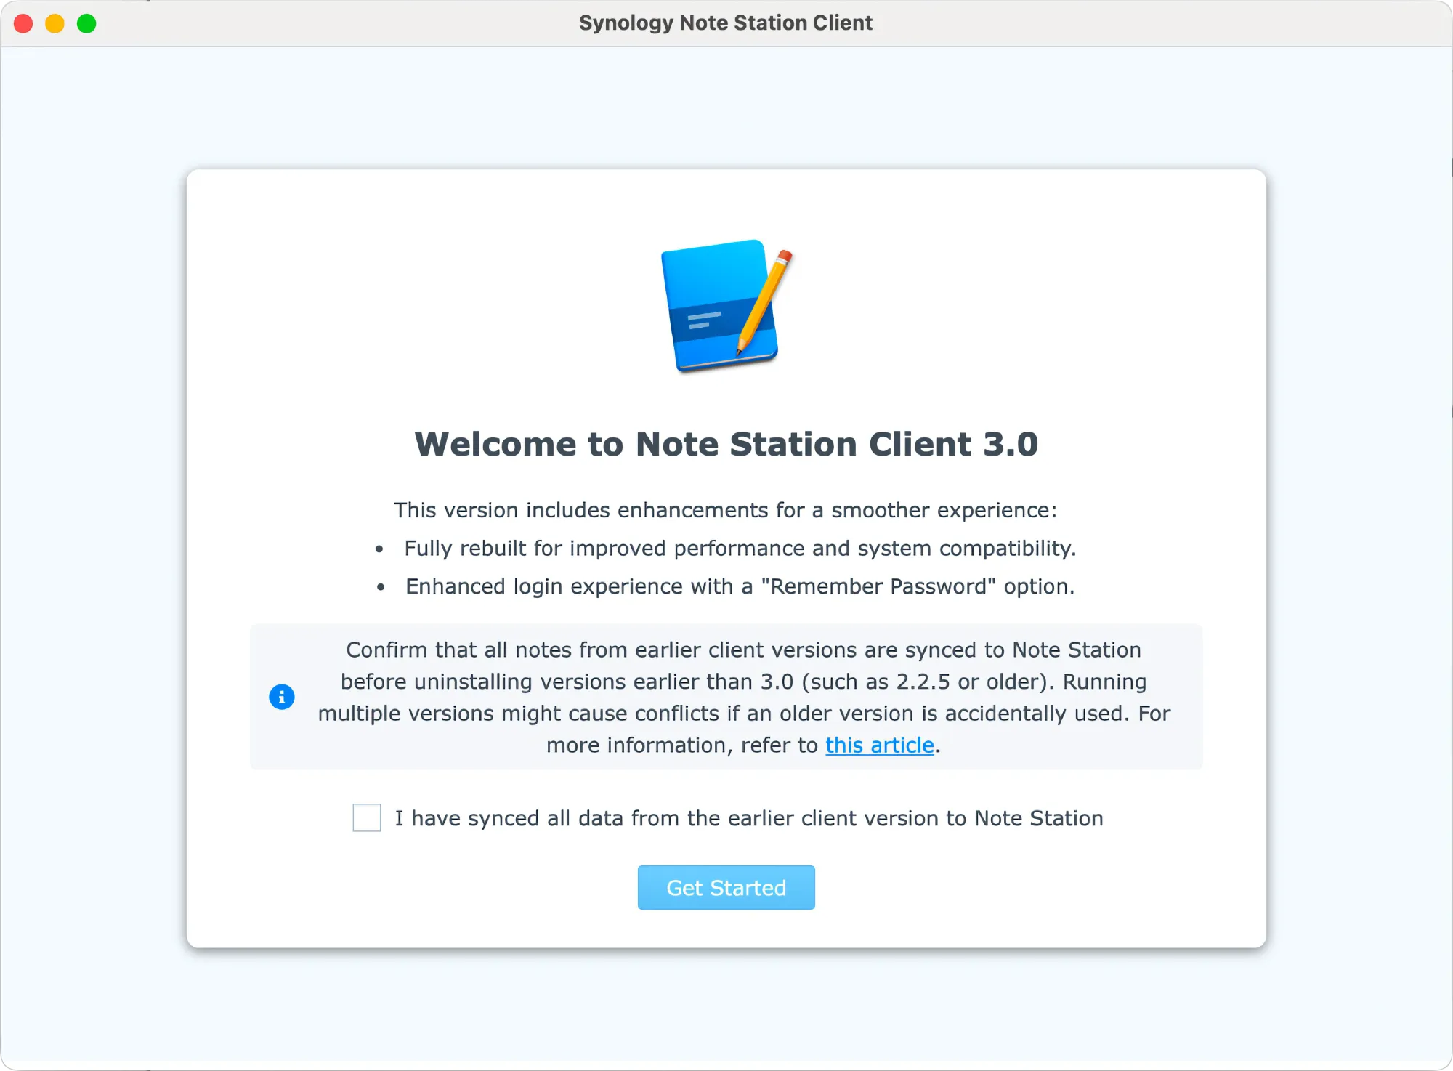The height and width of the screenshot is (1071, 1453).
Task: Click the bullet dot before 'Enhanced login'
Action: [x=381, y=587]
